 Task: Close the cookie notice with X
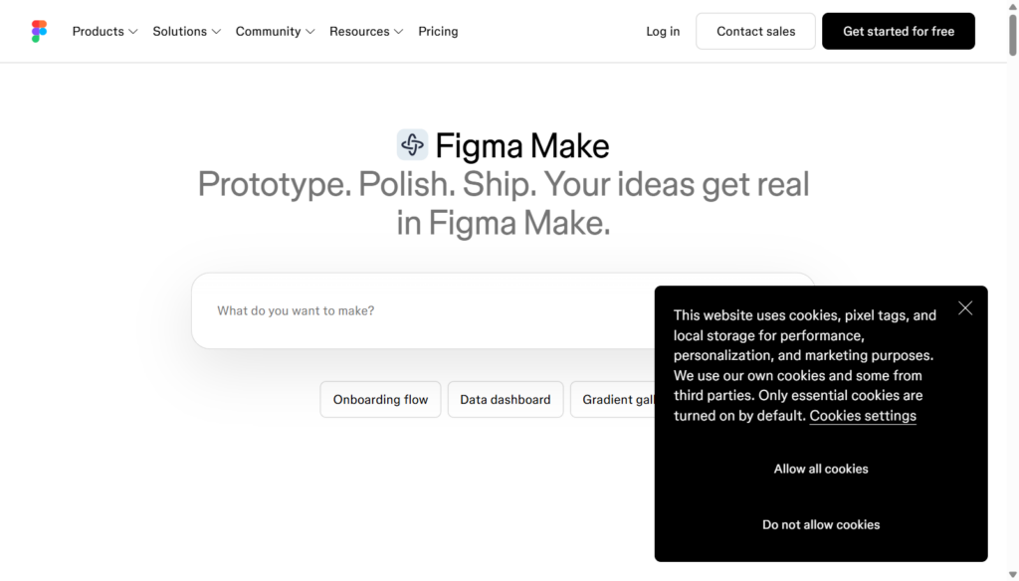(x=965, y=308)
